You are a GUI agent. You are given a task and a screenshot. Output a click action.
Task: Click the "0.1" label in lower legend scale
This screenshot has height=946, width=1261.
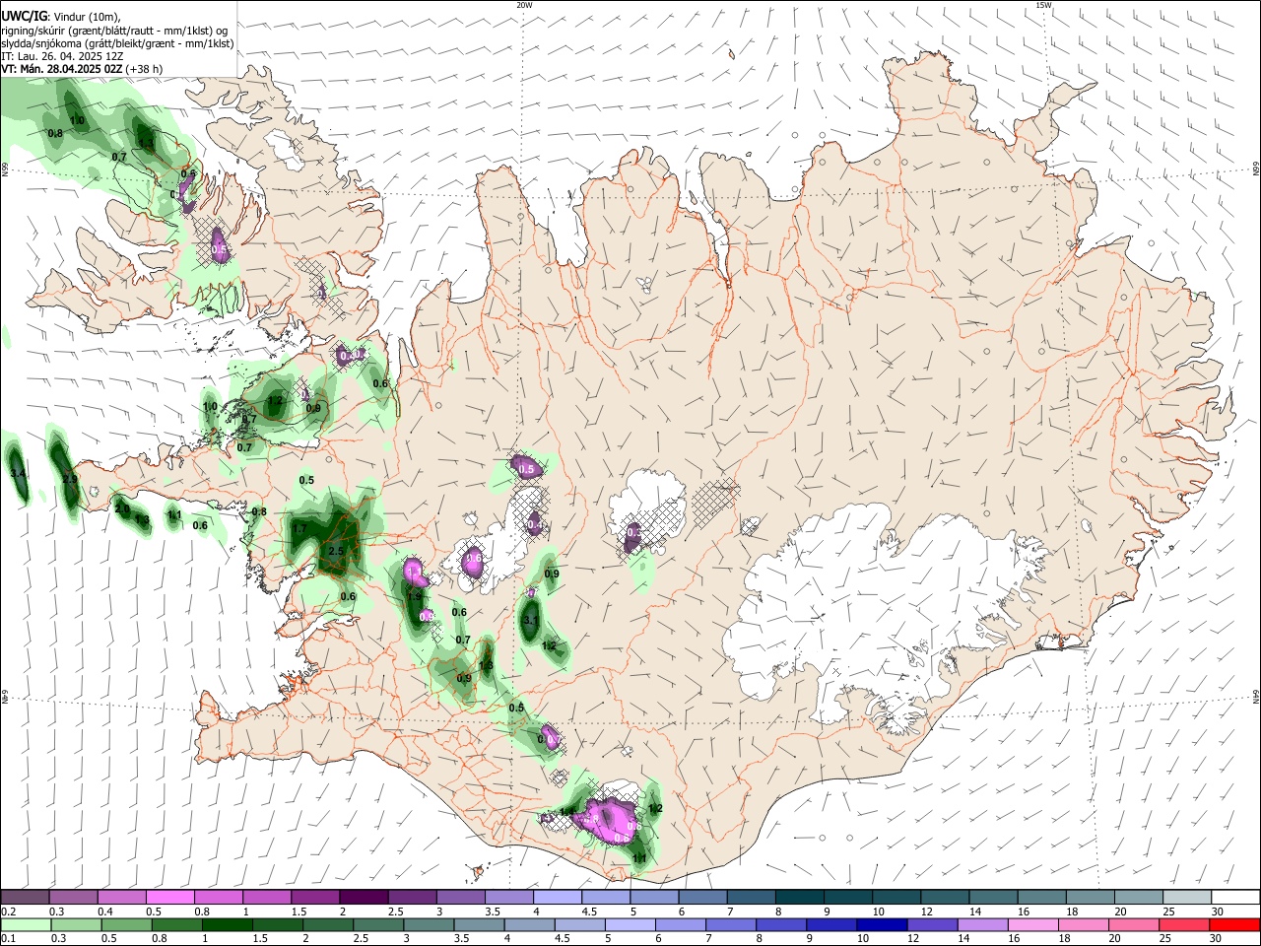pyautogui.click(x=8, y=939)
